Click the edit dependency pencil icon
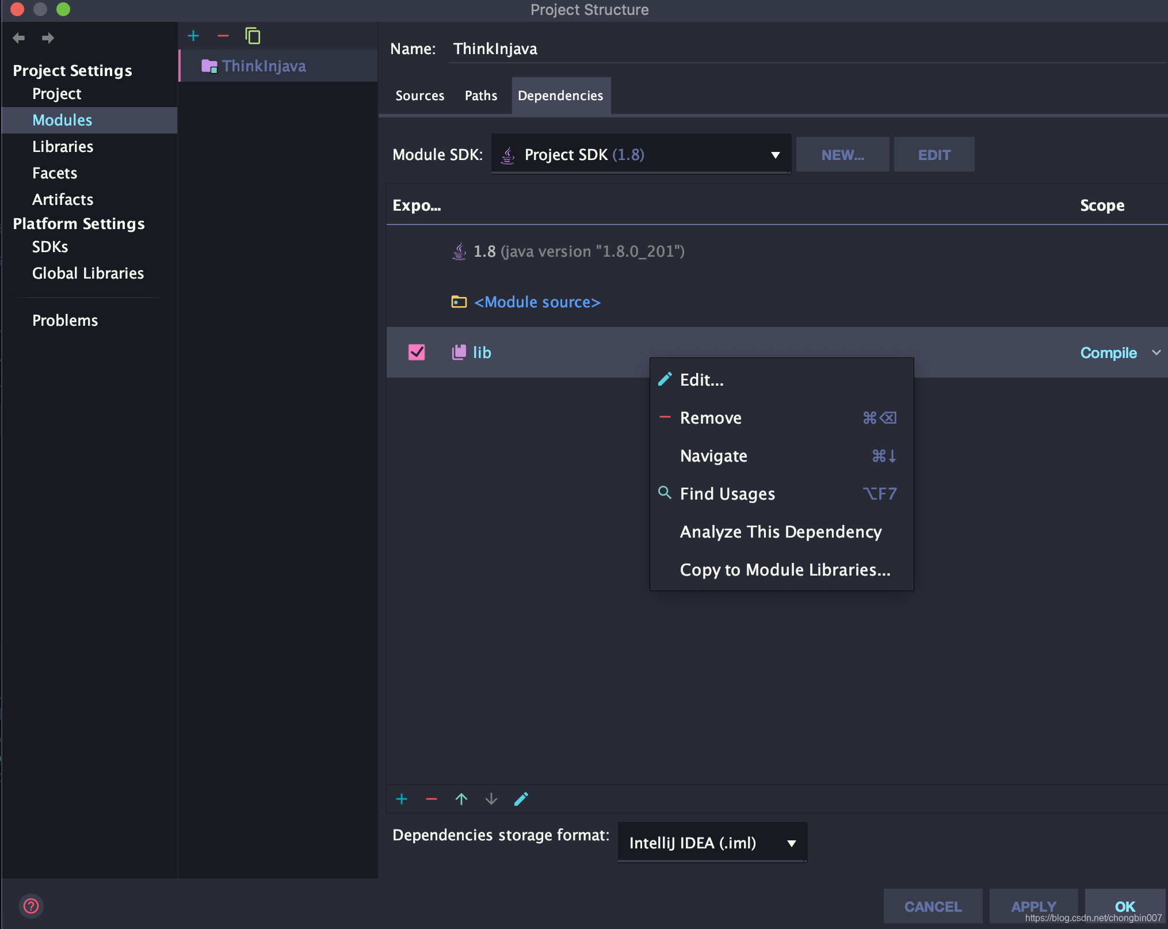 point(521,799)
